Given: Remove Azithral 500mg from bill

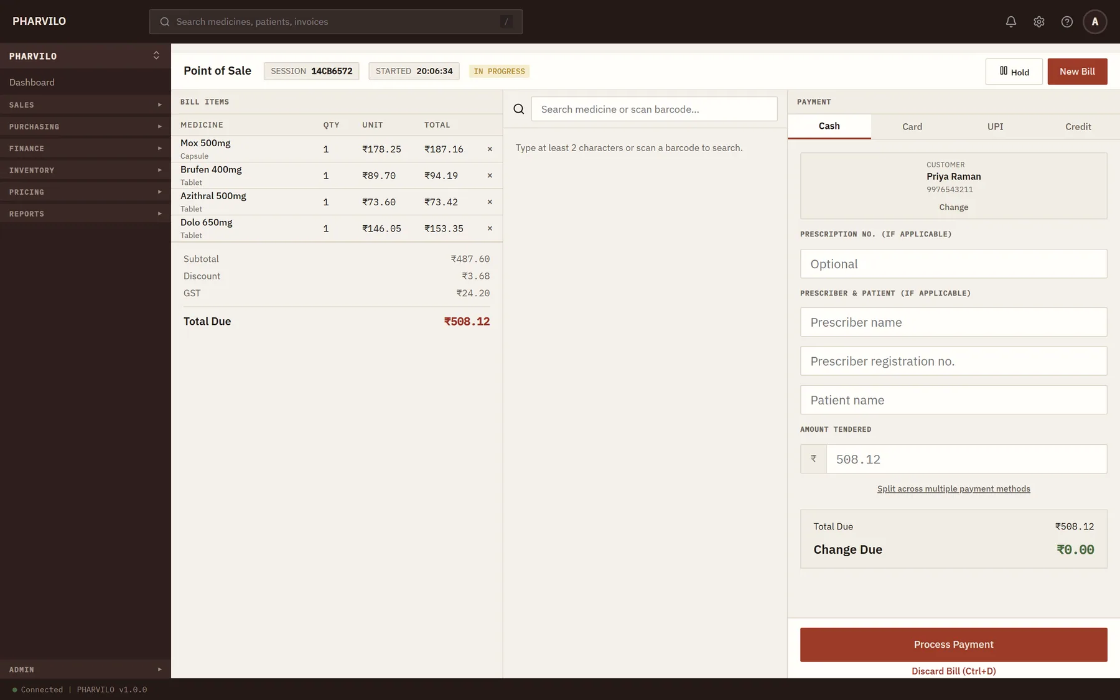Looking at the screenshot, I should (x=490, y=202).
